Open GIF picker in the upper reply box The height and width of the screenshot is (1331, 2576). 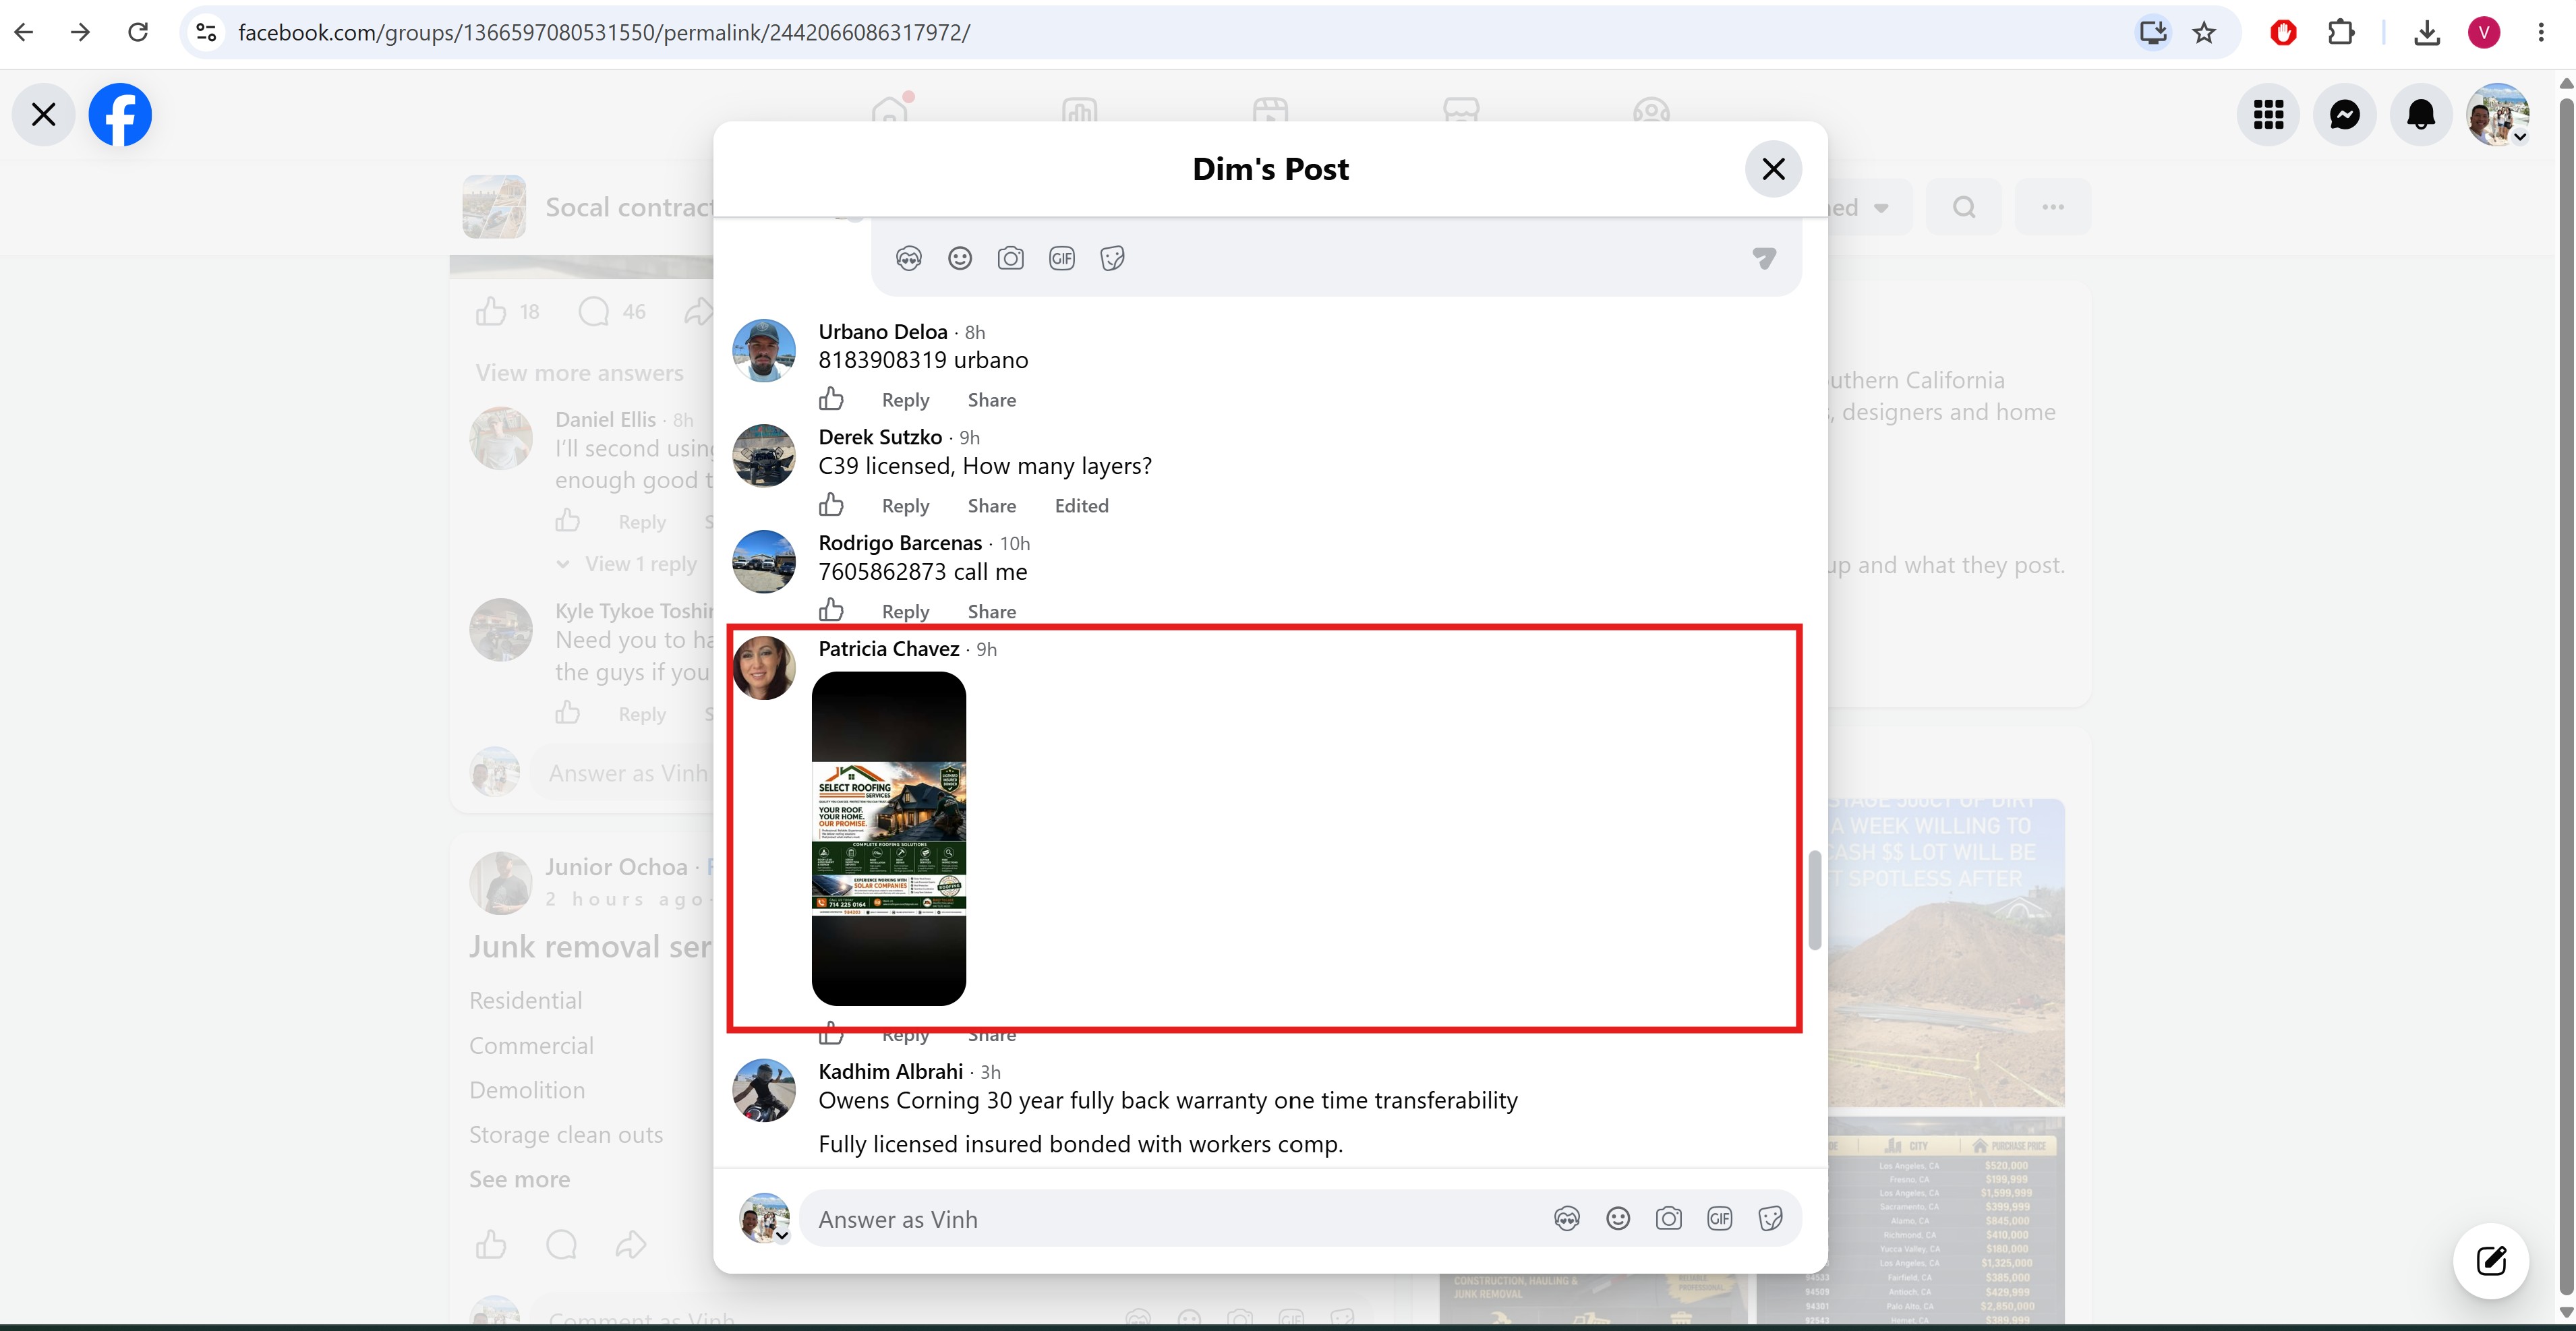tap(1062, 259)
